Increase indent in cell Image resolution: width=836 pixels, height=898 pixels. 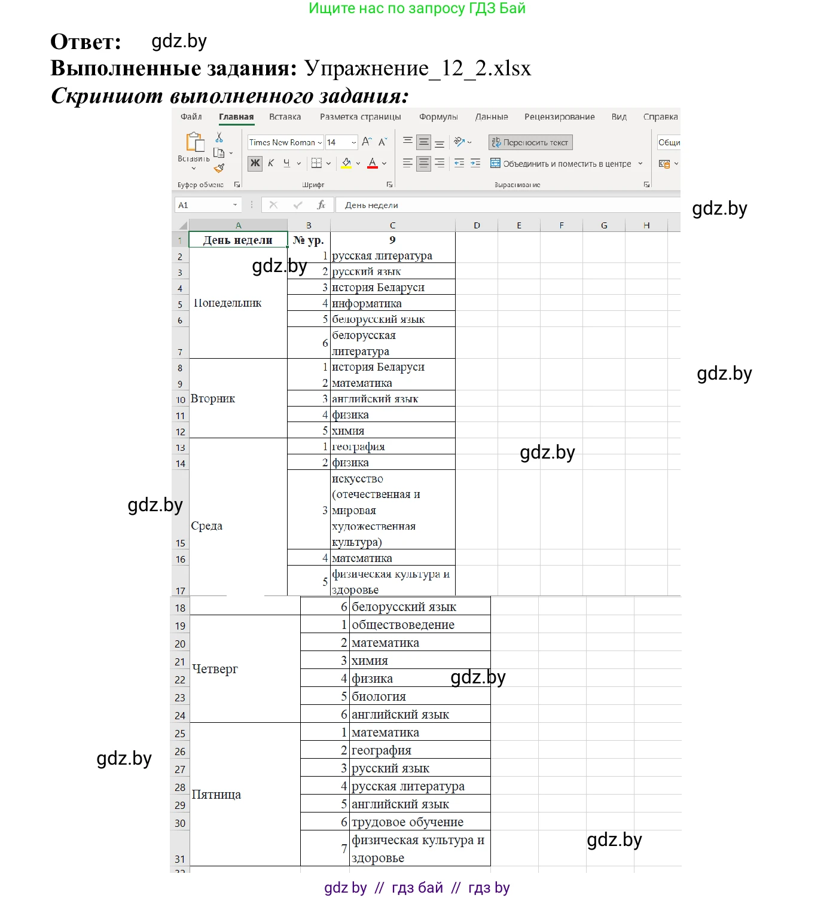point(475,163)
